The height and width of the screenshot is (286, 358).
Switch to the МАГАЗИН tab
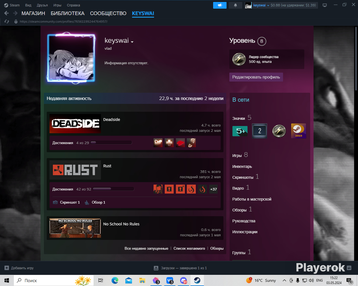coord(33,13)
